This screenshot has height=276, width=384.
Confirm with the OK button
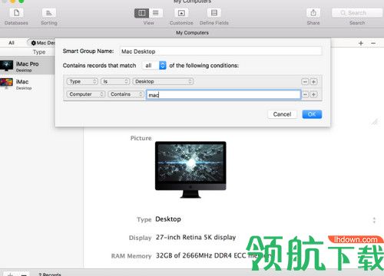point(312,114)
